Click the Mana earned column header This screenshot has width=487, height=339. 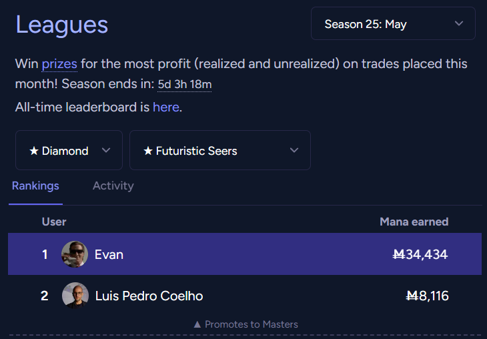[414, 222]
